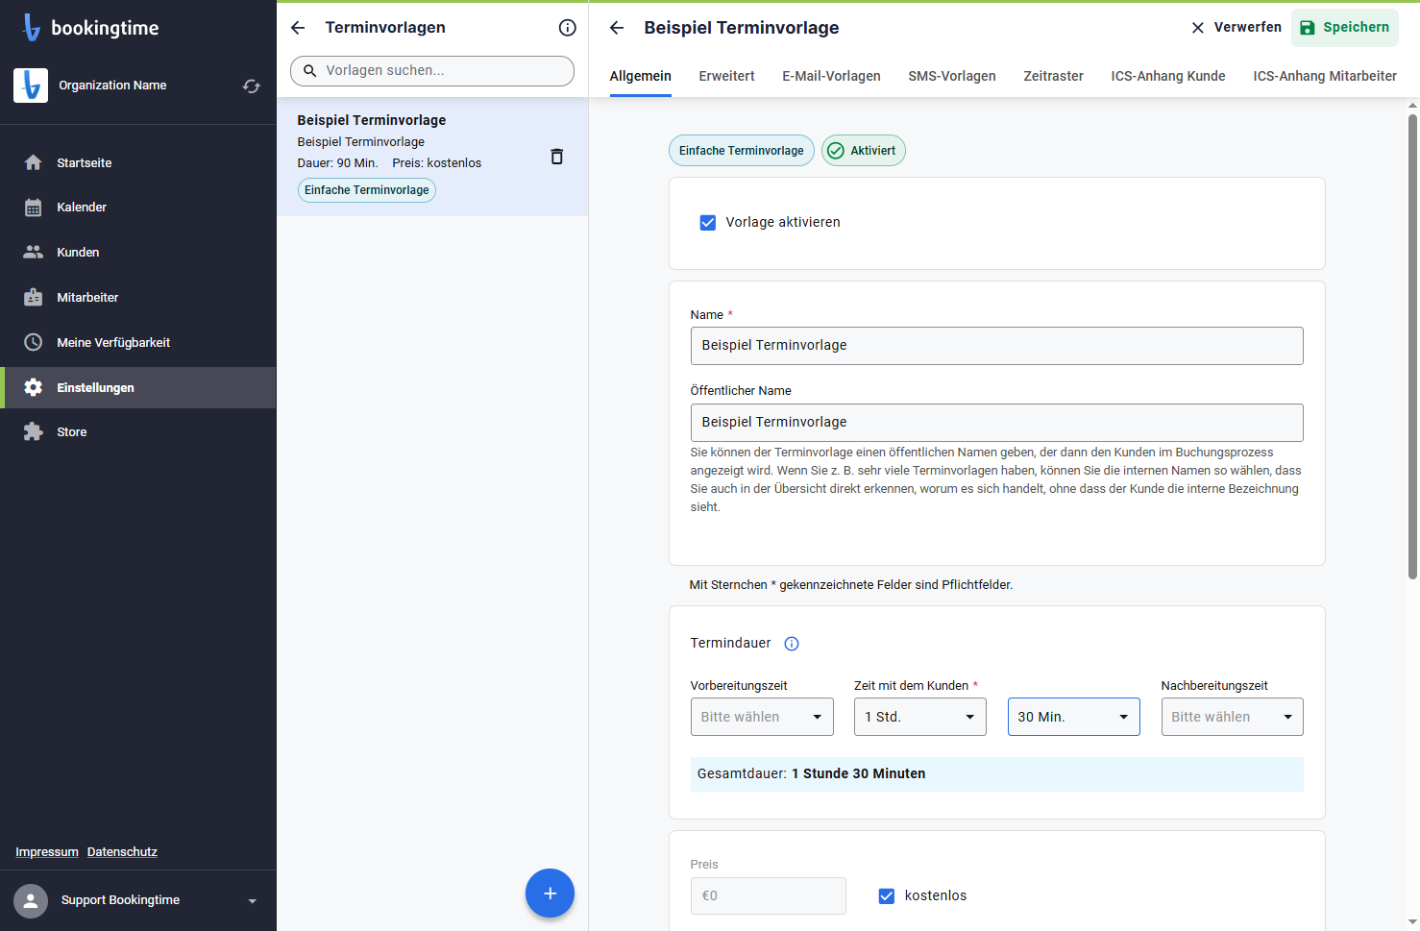Add a new template with plus button
This screenshot has width=1420, height=931.
coord(550,894)
